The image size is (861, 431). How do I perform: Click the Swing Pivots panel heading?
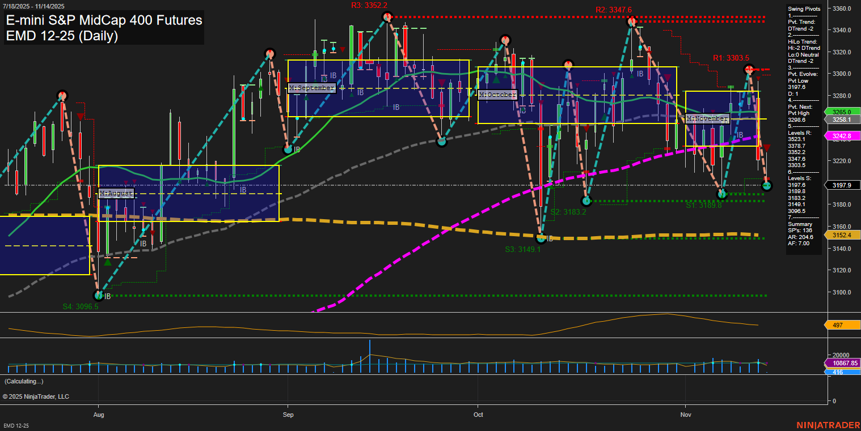tap(804, 9)
